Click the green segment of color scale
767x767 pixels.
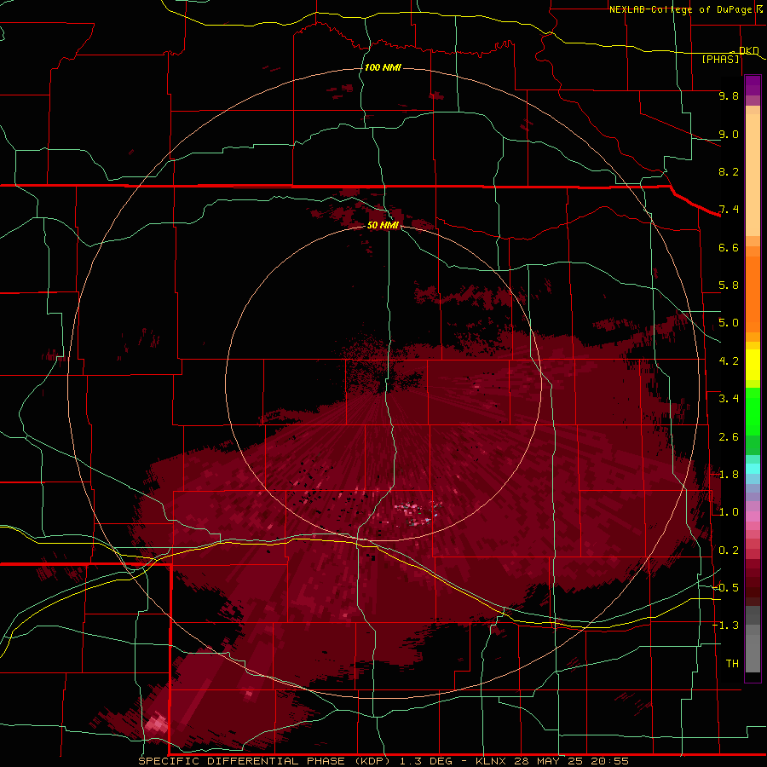753,412
